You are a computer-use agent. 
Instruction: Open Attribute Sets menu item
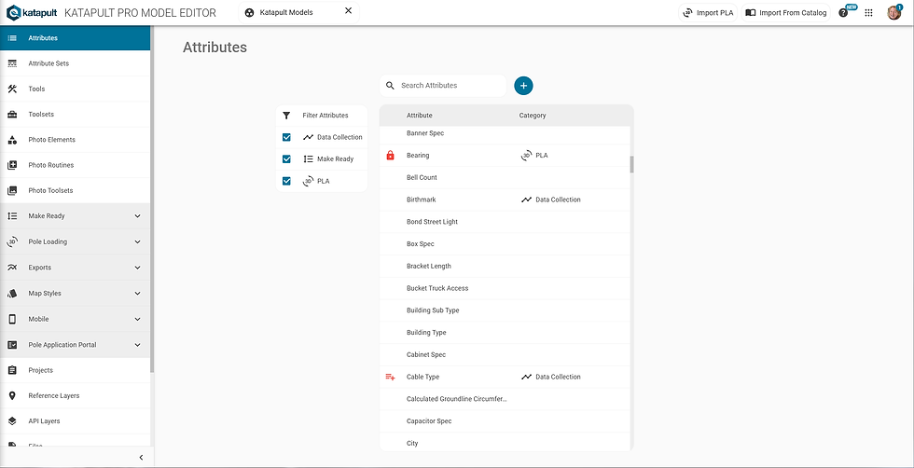click(76, 63)
